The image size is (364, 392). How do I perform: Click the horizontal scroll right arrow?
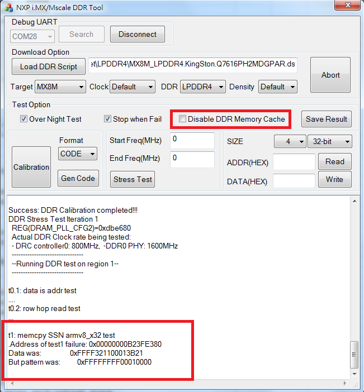[345, 383]
